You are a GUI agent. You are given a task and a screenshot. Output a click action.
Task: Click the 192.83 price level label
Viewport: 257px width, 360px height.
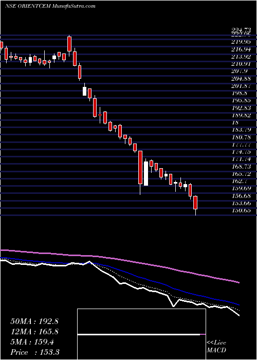(241, 108)
